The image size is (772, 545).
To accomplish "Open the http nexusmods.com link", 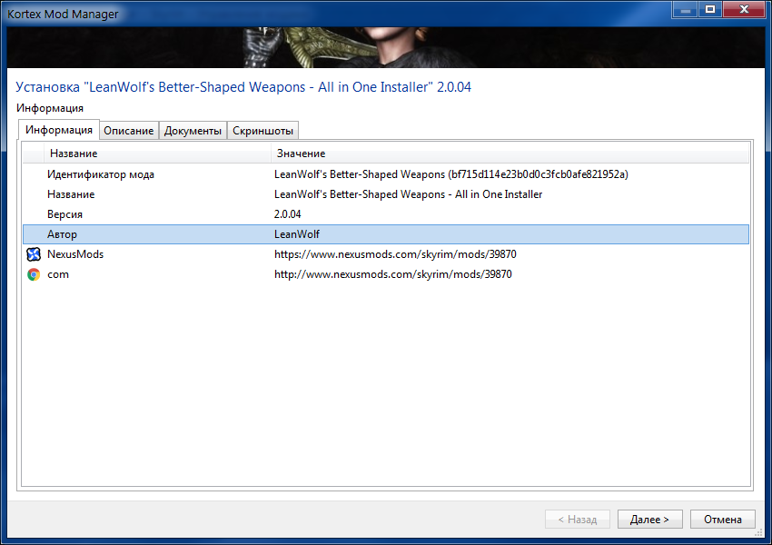I will [393, 274].
